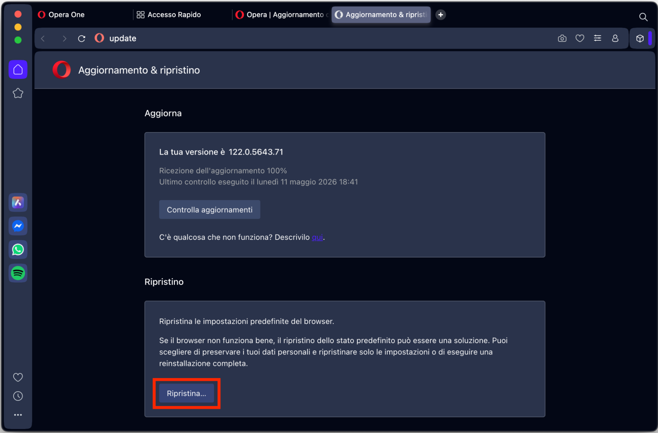Launch Aria AI from the sidebar

click(18, 202)
